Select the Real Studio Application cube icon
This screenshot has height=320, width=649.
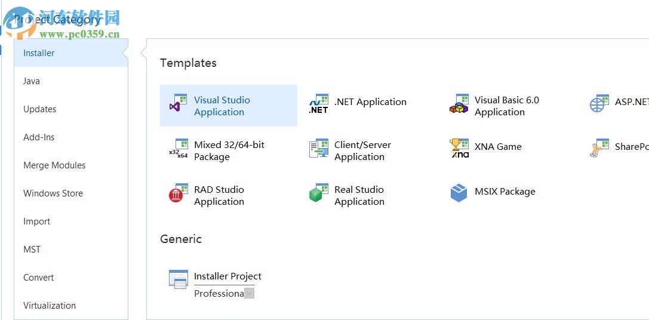tap(319, 193)
